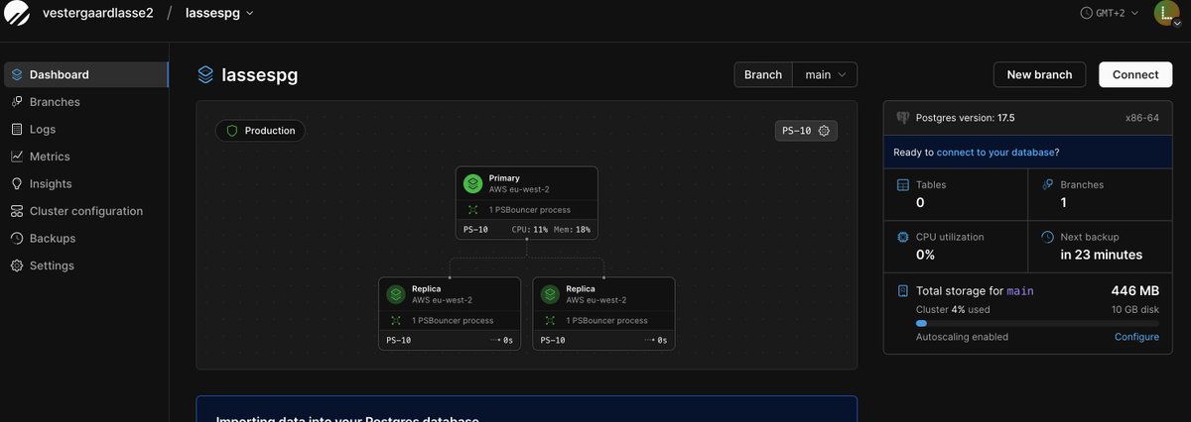Open the Configure autoscaling link
Screen dimensions: 1191x422
click(1136, 337)
